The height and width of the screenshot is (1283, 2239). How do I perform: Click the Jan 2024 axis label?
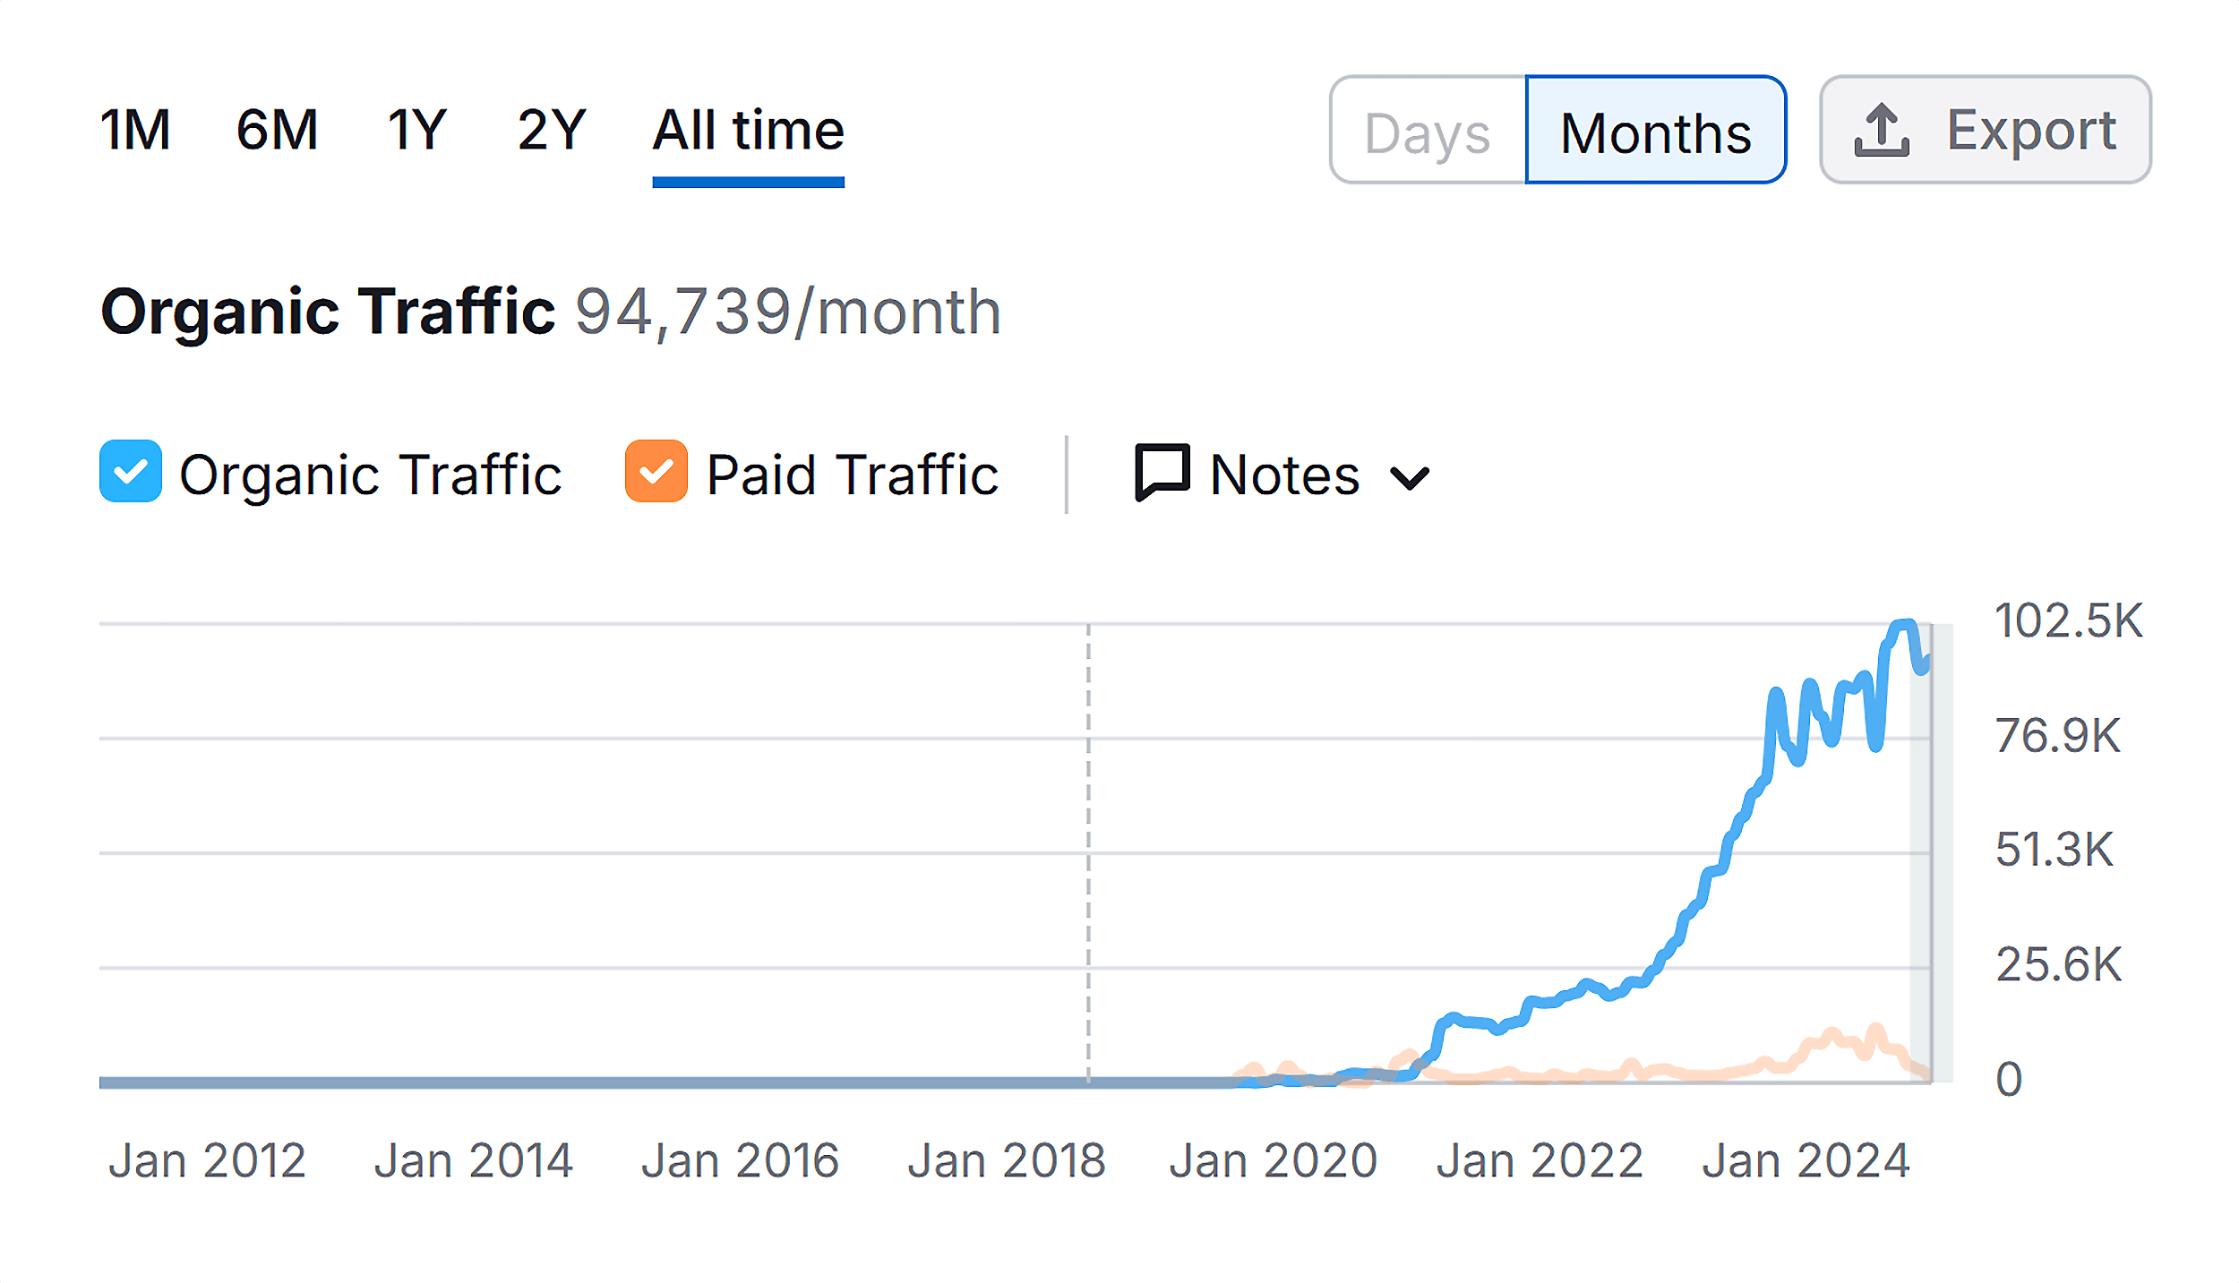pyautogui.click(x=1806, y=1159)
